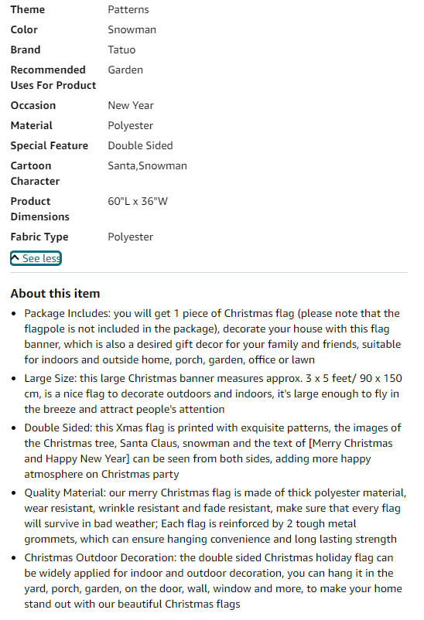Click the Double Sided bullet description
The height and width of the screenshot is (620, 424).
click(213, 451)
